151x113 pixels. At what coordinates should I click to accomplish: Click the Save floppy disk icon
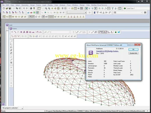(10, 9)
